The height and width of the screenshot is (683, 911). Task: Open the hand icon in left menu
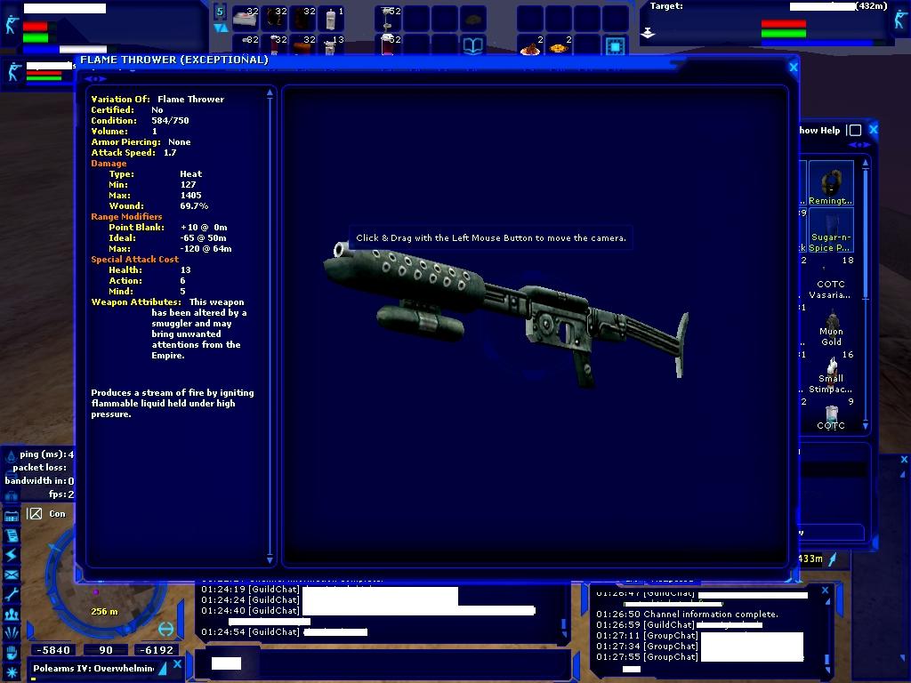pyautogui.click(x=11, y=652)
